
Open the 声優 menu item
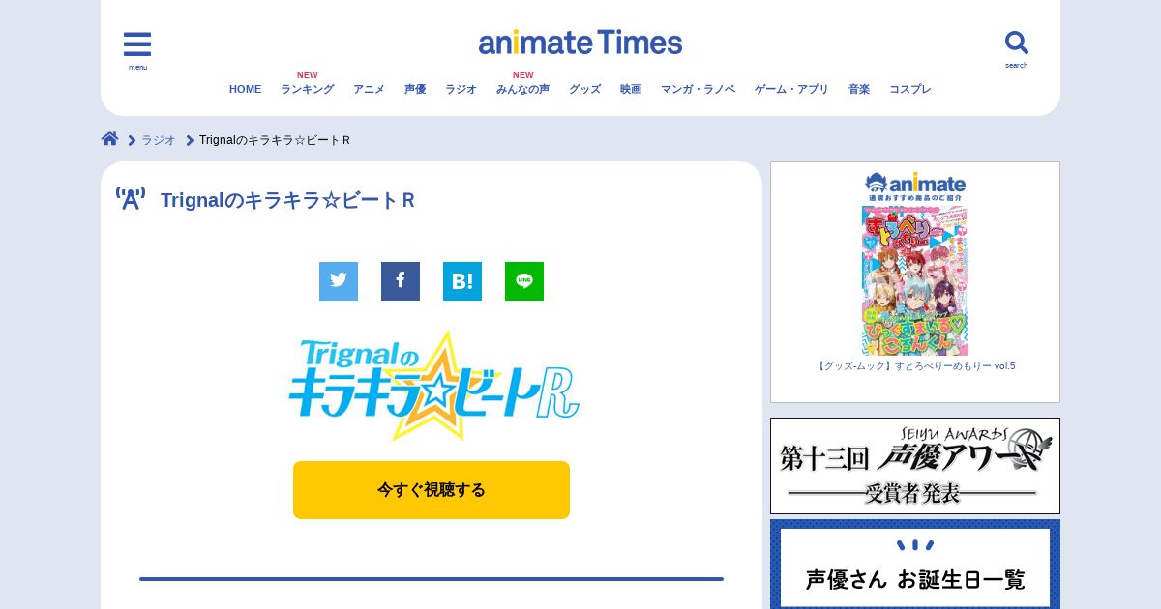[415, 89]
